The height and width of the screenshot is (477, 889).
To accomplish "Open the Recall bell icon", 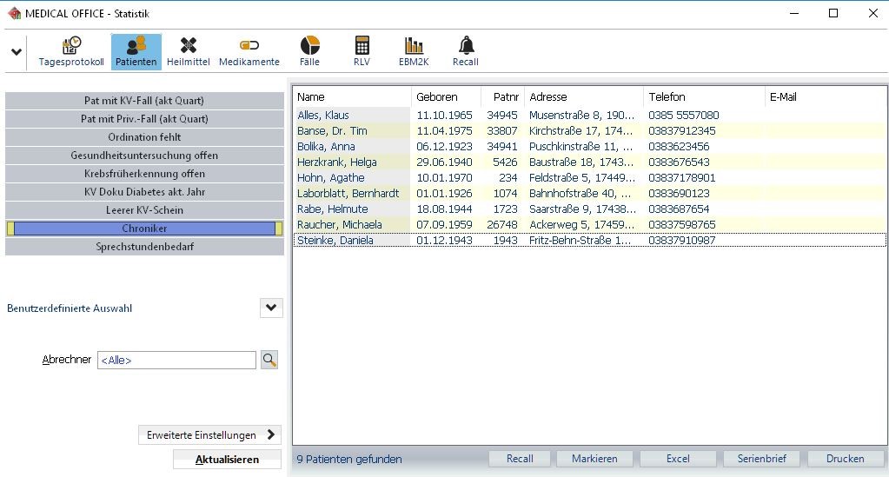I will [x=466, y=51].
